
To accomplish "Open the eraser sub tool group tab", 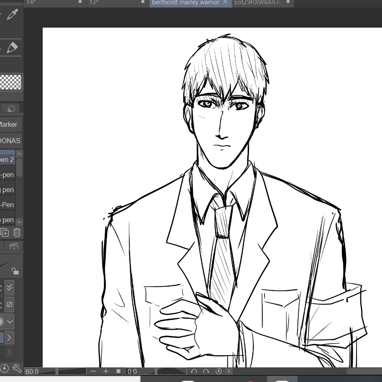I will pyautogui.click(x=11, y=108).
